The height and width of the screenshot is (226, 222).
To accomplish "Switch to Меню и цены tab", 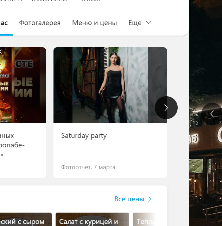I will pyautogui.click(x=95, y=23).
